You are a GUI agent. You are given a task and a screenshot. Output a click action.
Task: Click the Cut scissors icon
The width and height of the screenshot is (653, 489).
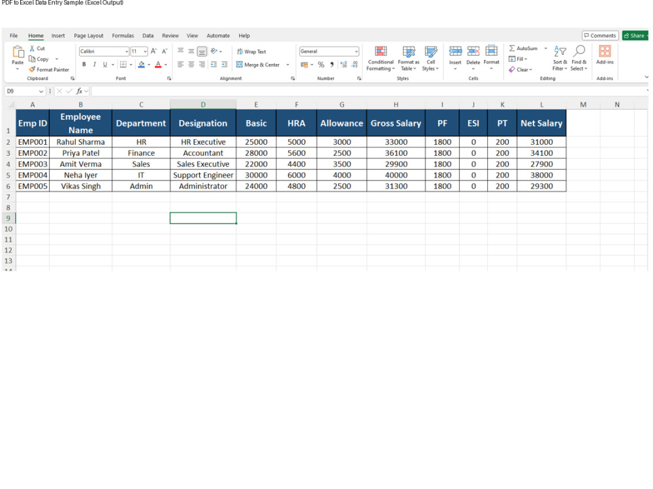click(x=32, y=48)
